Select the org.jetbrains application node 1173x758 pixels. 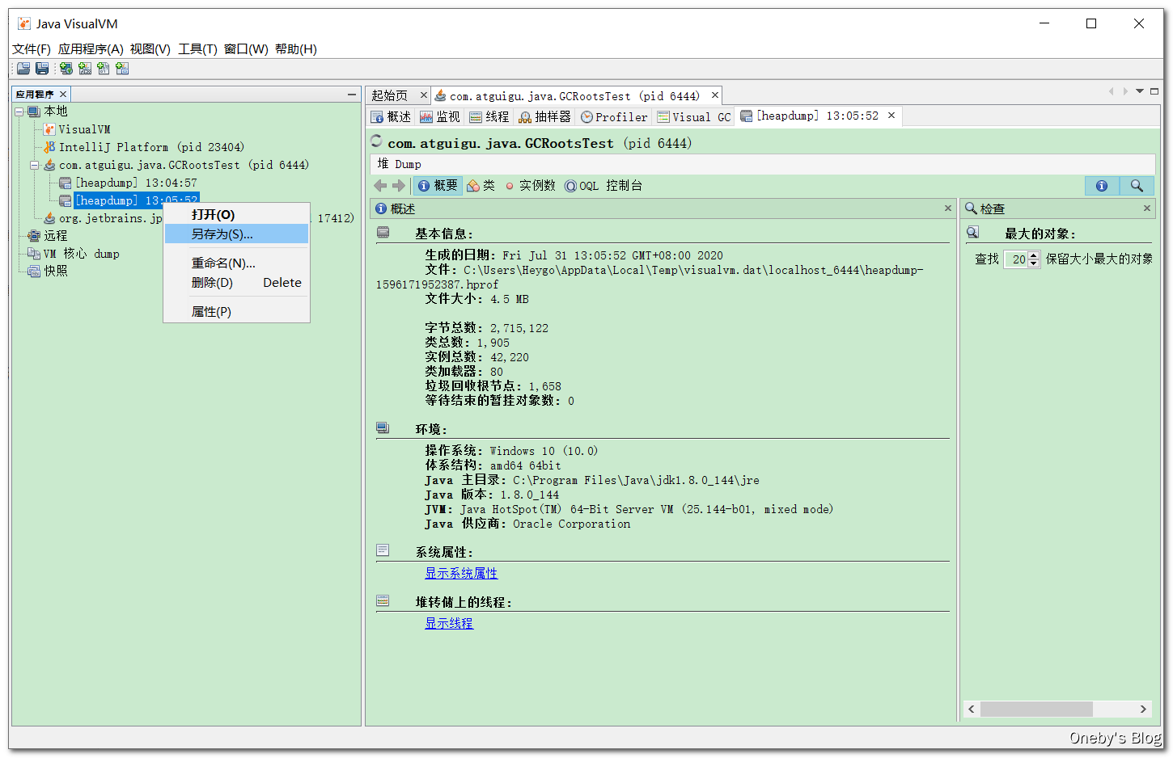[x=104, y=218]
